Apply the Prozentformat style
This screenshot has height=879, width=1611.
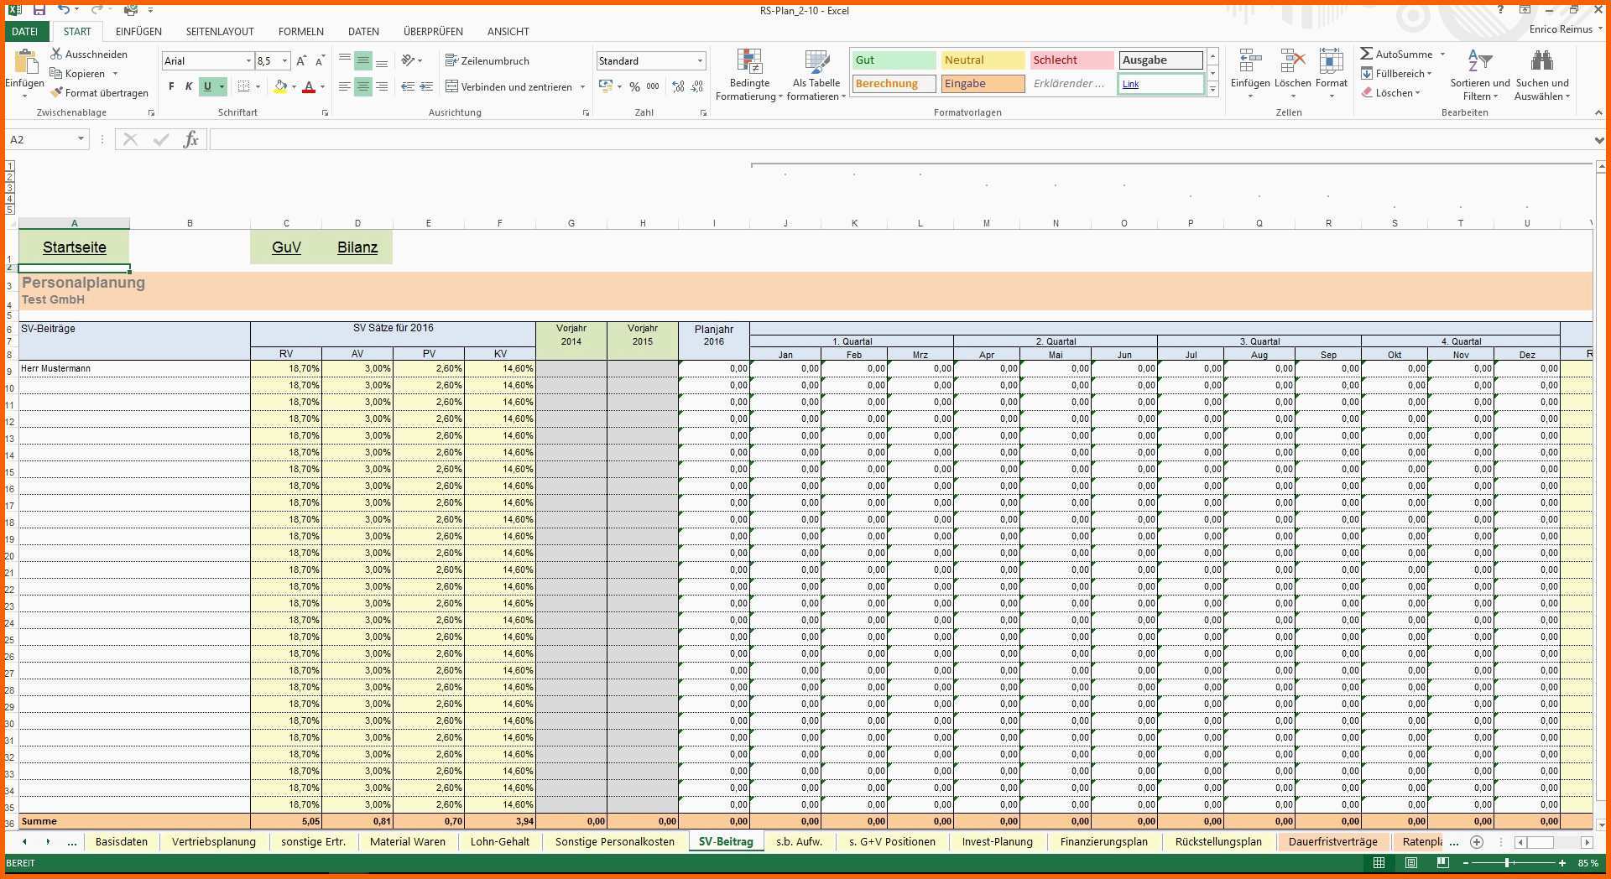pos(633,86)
